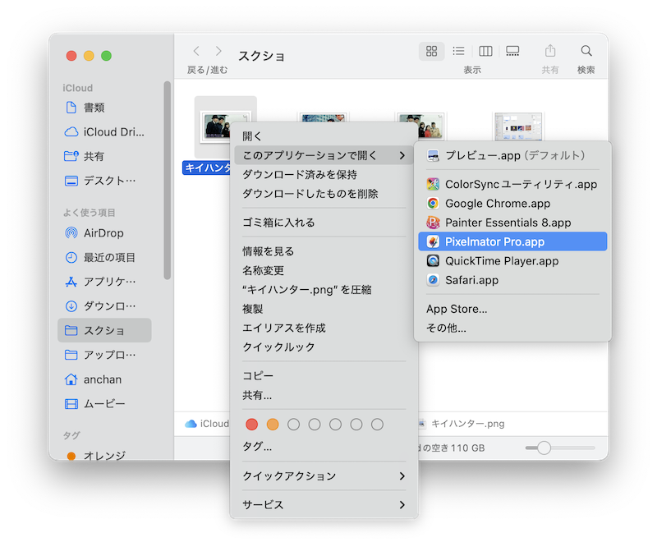The height and width of the screenshot is (542, 657).
Task: Switch Finder to list view
Action: tap(458, 51)
